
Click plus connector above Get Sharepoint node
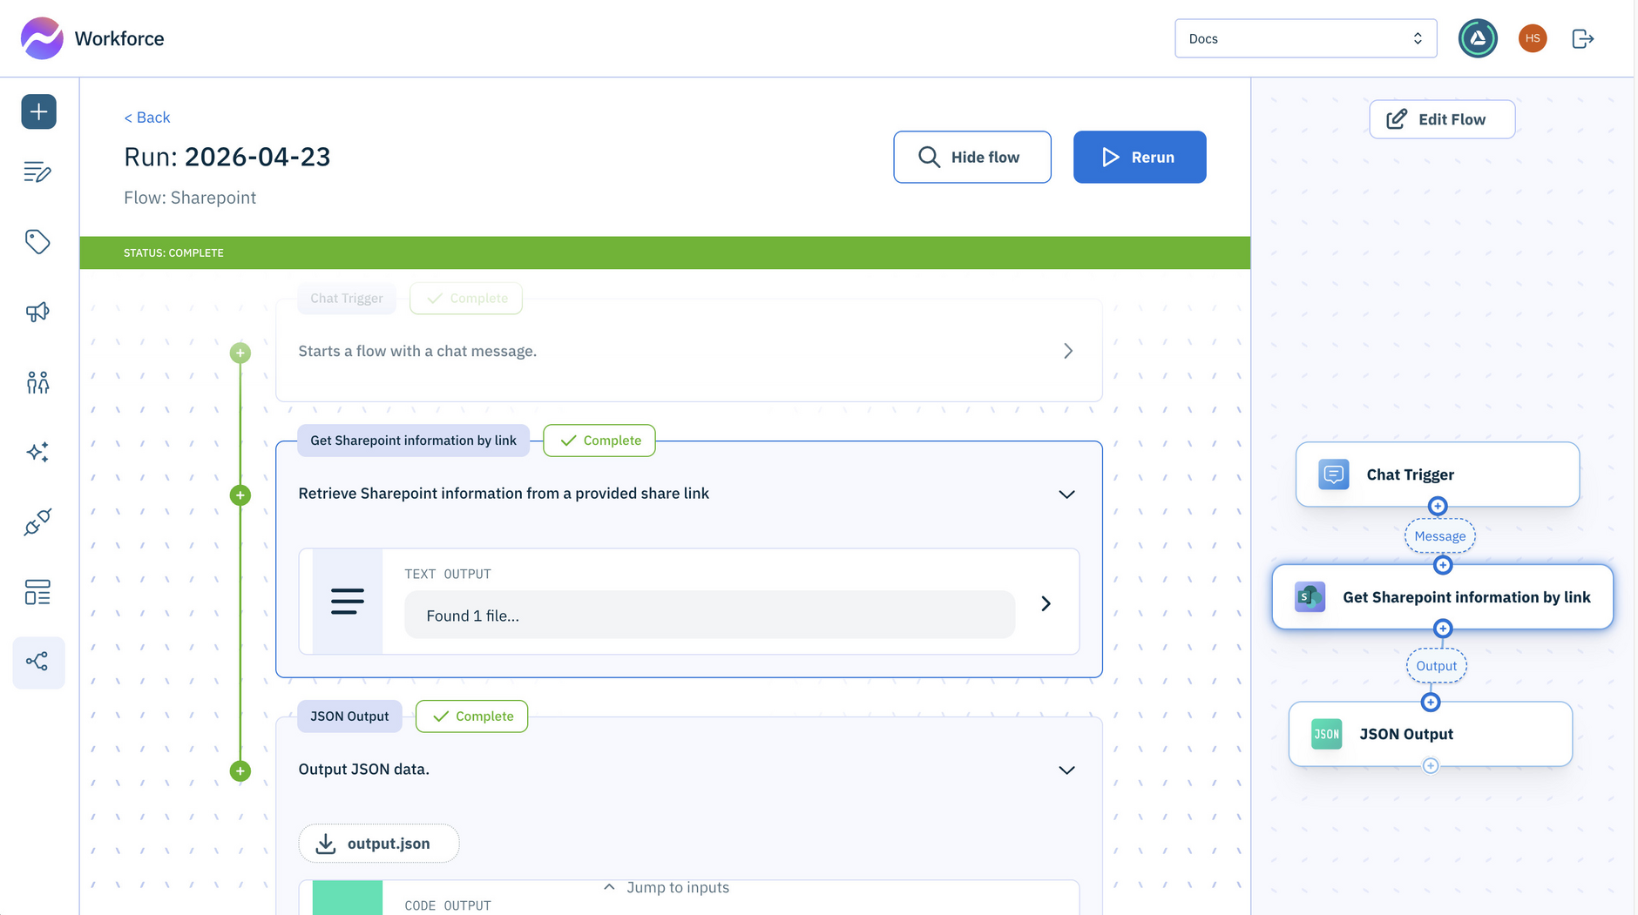(1443, 565)
